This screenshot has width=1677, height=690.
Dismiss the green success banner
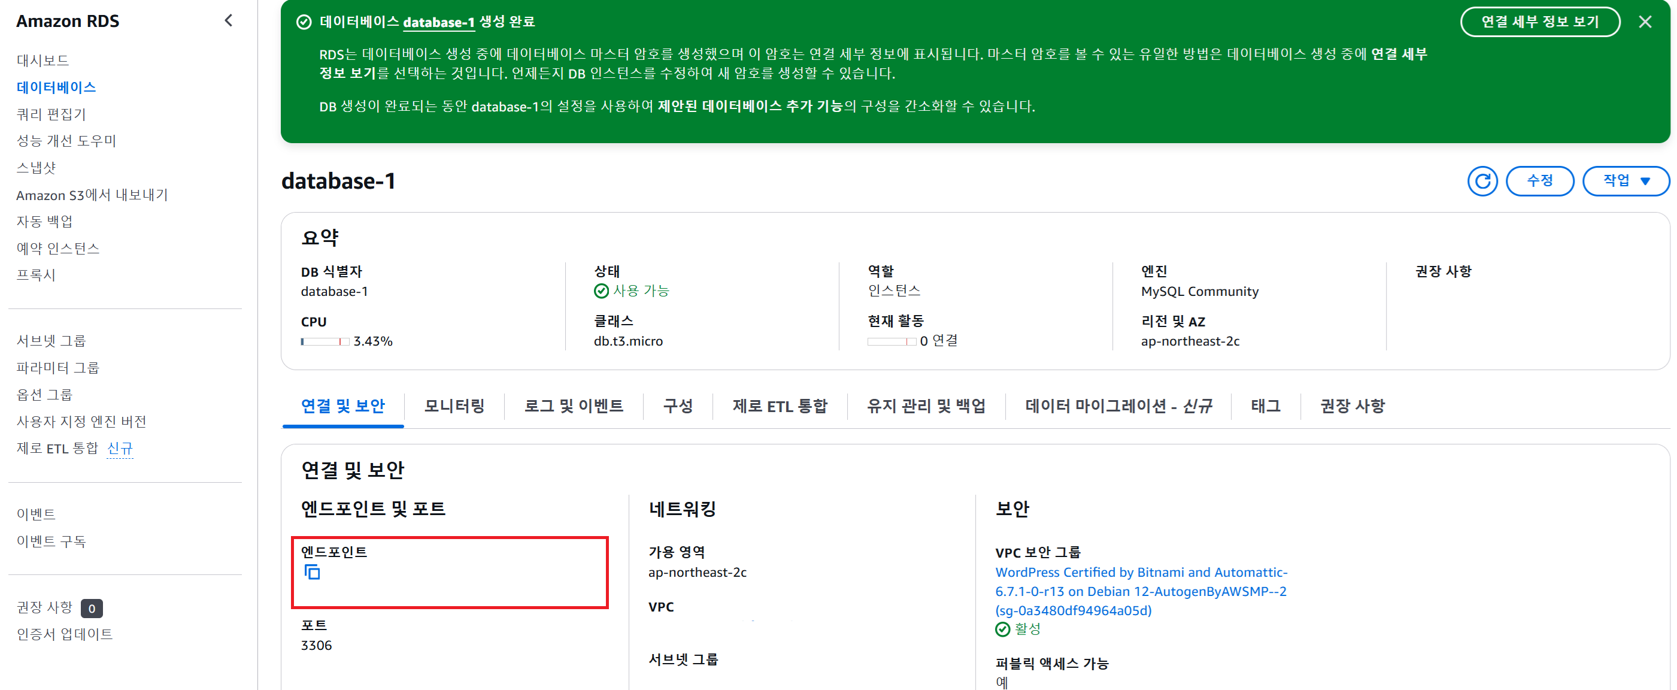[x=1645, y=22]
